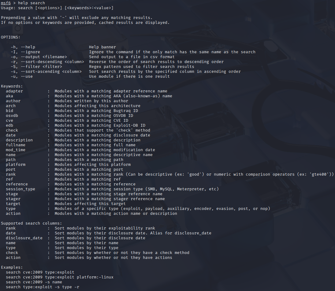Click the '-u, --use' option
The image size is (335, 291).
(22, 76)
